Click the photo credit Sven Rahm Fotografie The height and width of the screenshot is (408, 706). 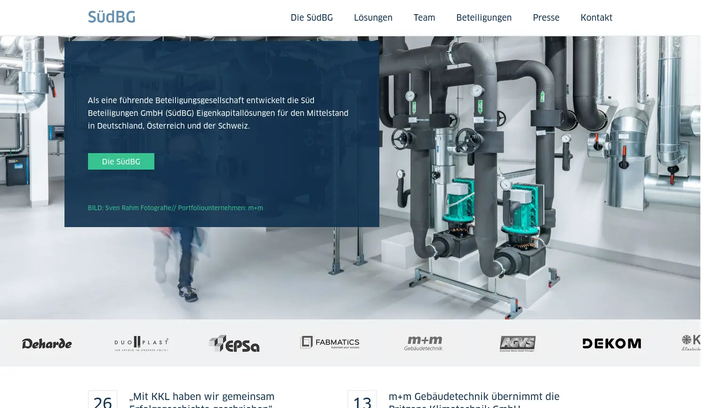(175, 208)
